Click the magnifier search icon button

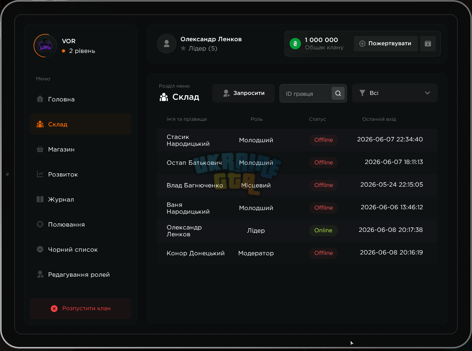[x=338, y=93]
